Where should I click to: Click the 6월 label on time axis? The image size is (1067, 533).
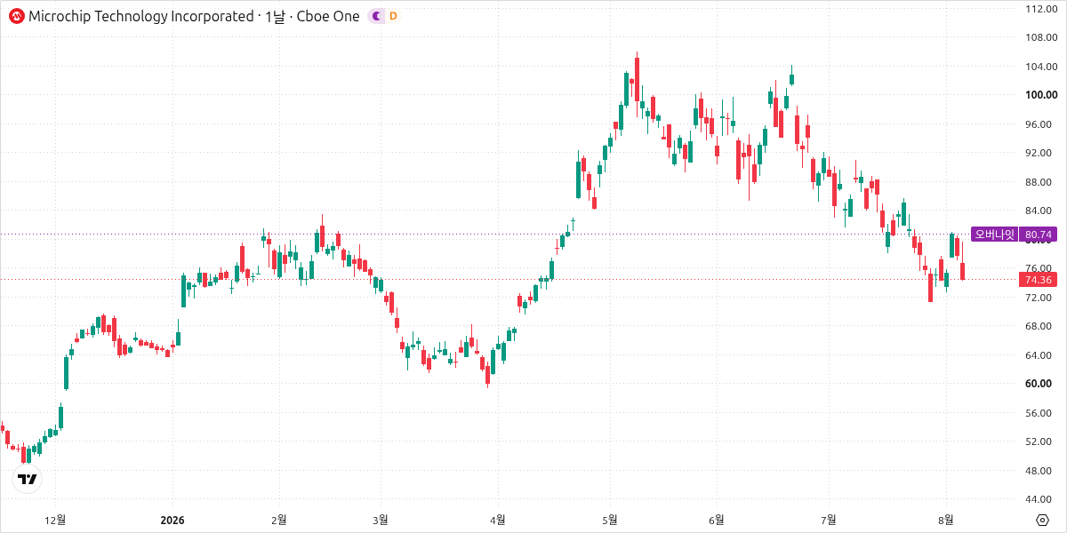[717, 519]
